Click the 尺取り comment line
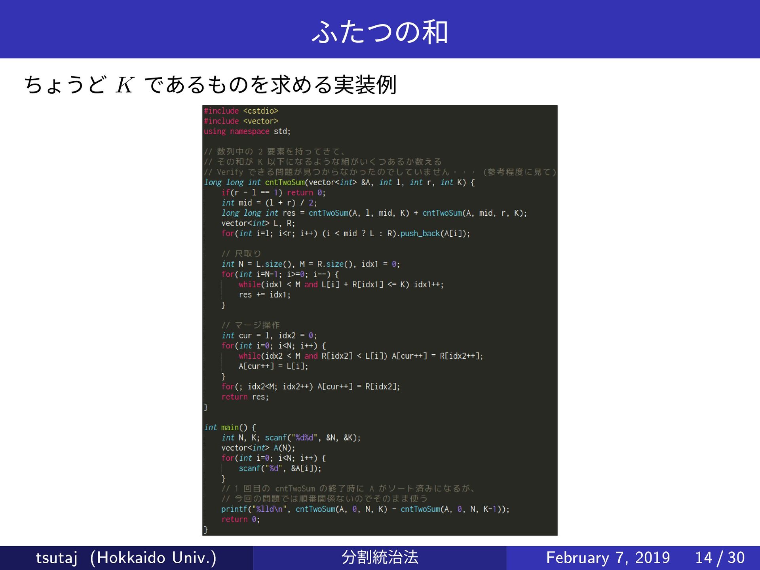 [x=241, y=254]
